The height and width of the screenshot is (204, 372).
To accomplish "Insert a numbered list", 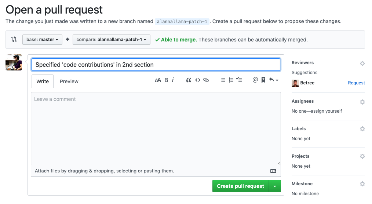I will tap(231, 80).
